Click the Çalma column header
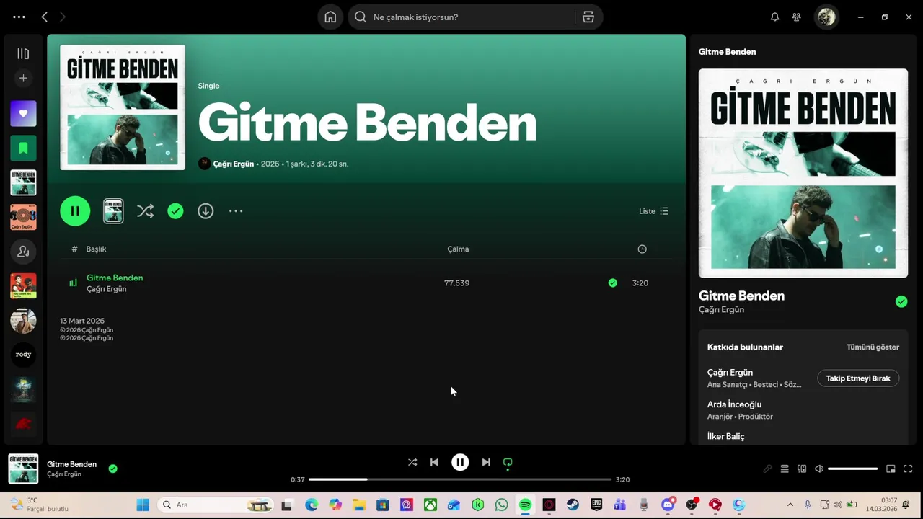This screenshot has height=519, width=923. click(458, 249)
